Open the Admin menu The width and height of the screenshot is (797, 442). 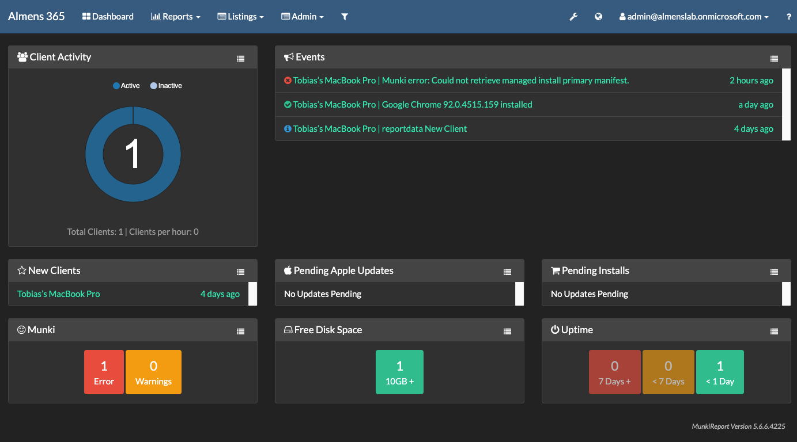pyautogui.click(x=303, y=17)
